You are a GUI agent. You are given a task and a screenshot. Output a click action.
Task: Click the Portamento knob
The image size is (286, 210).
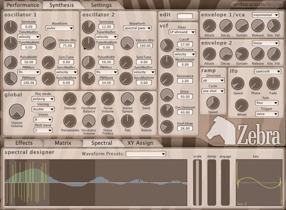click(x=70, y=121)
